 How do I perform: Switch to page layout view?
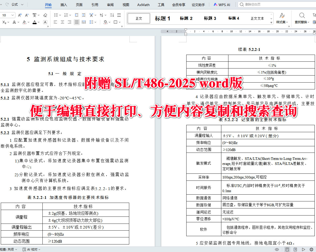point(287,249)
